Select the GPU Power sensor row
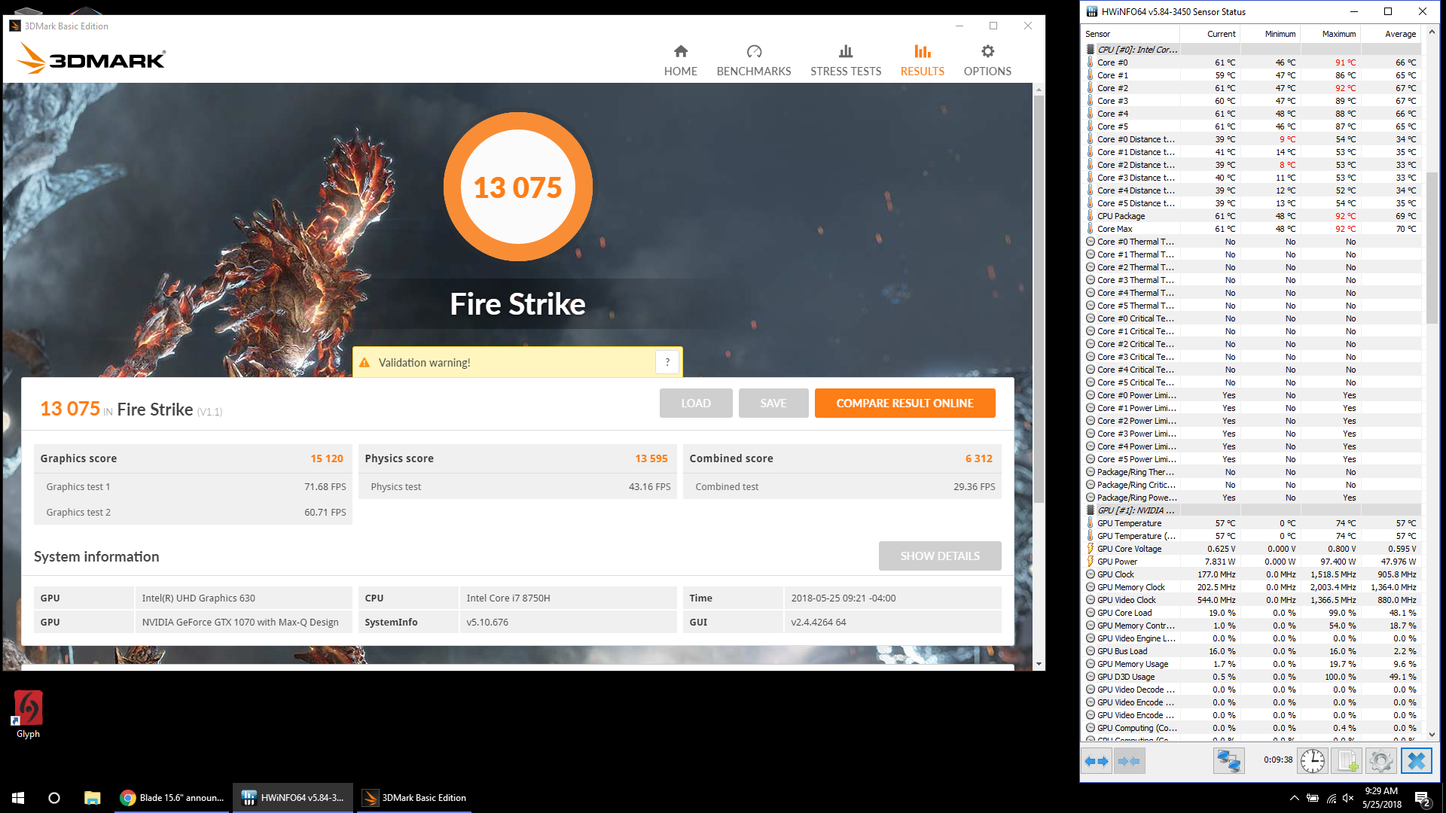1446x813 pixels. coord(1252,562)
